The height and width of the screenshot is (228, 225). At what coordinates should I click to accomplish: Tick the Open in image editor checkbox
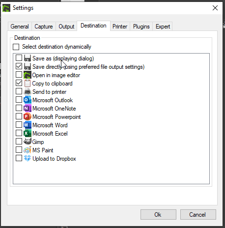coord(19,75)
